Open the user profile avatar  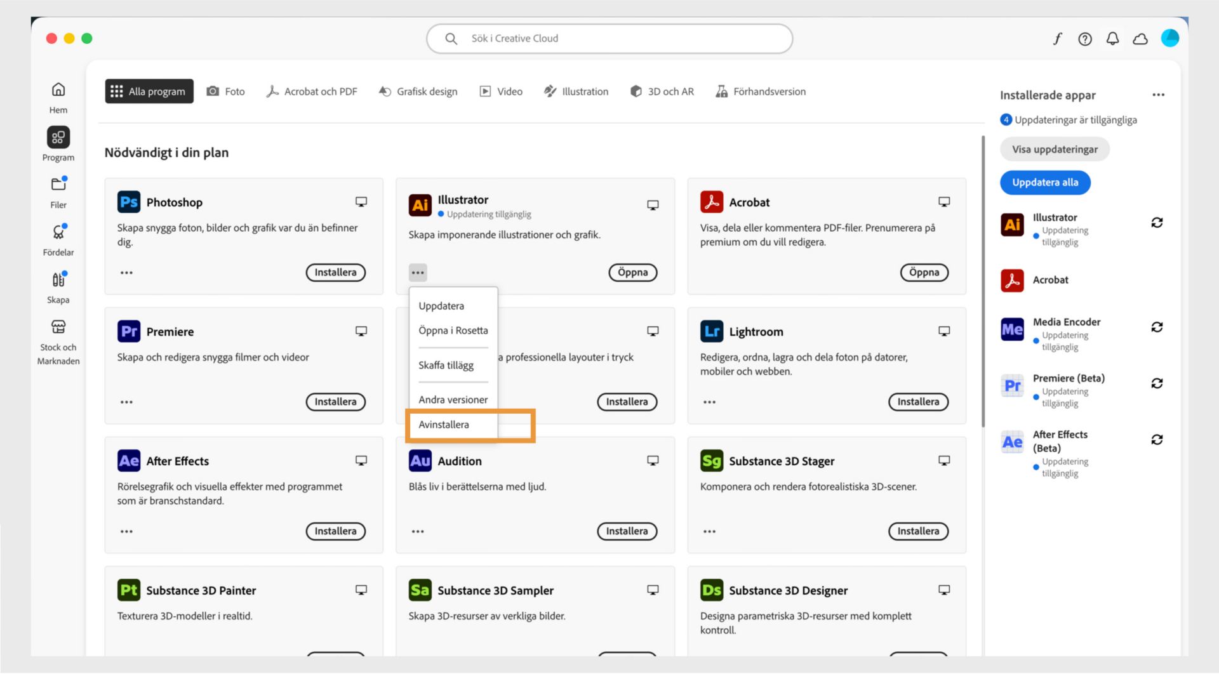click(1170, 38)
